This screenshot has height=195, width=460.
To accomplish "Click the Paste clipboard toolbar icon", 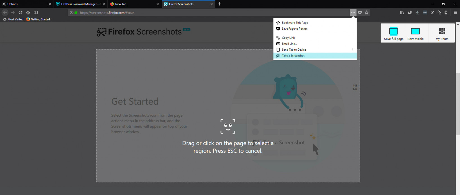I will coord(446,12).
